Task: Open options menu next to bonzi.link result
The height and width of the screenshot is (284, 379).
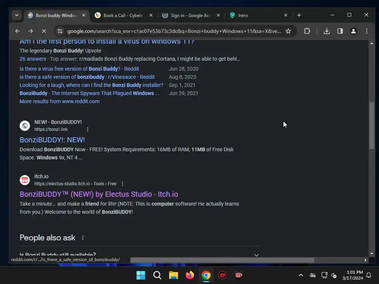Action: pyautogui.click(x=88, y=129)
